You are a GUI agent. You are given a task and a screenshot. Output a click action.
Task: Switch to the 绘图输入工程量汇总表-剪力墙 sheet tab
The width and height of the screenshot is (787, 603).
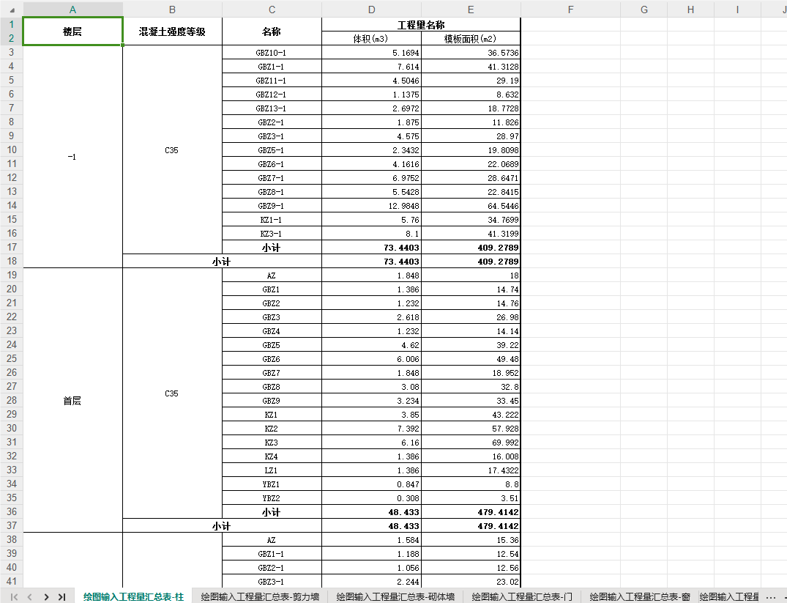pyautogui.click(x=260, y=596)
